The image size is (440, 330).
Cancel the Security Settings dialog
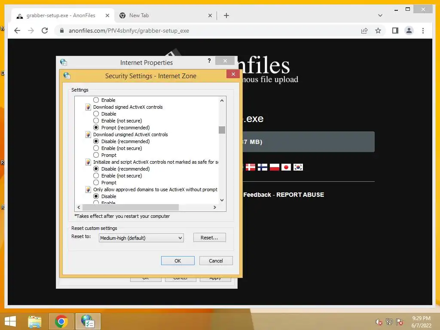tap(216, 261)
